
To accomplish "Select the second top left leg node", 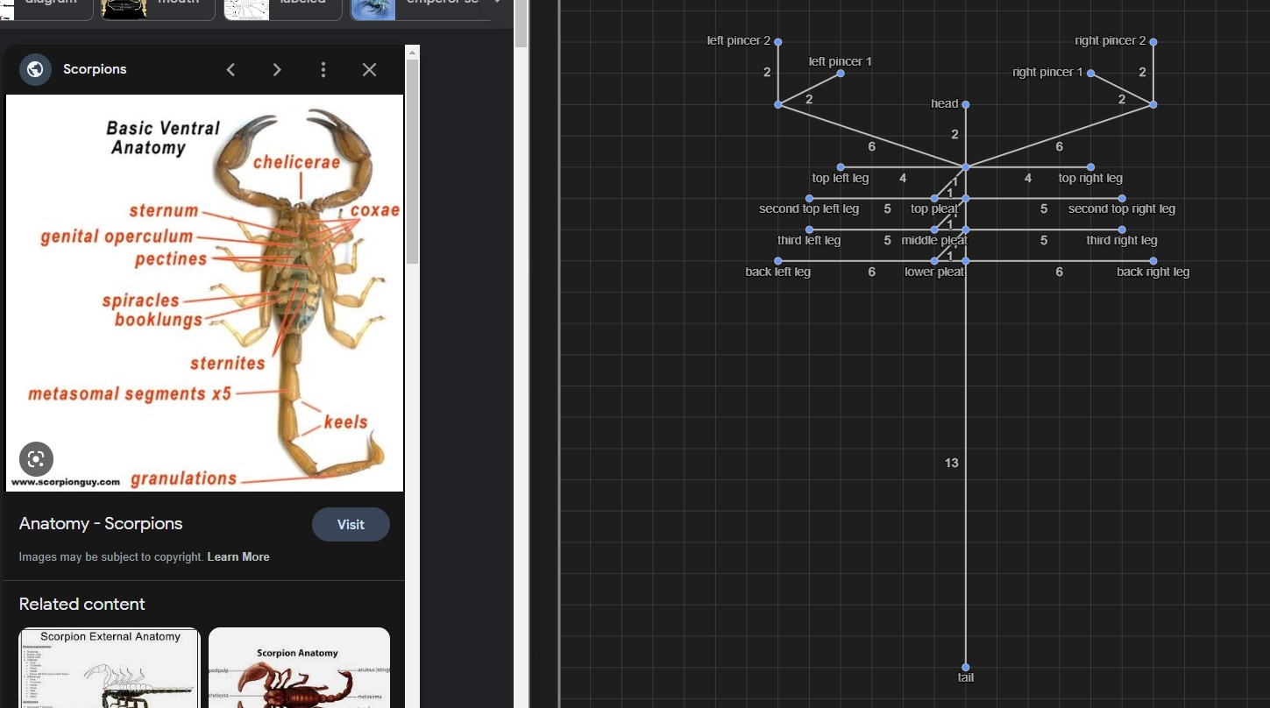I will 809,198.
